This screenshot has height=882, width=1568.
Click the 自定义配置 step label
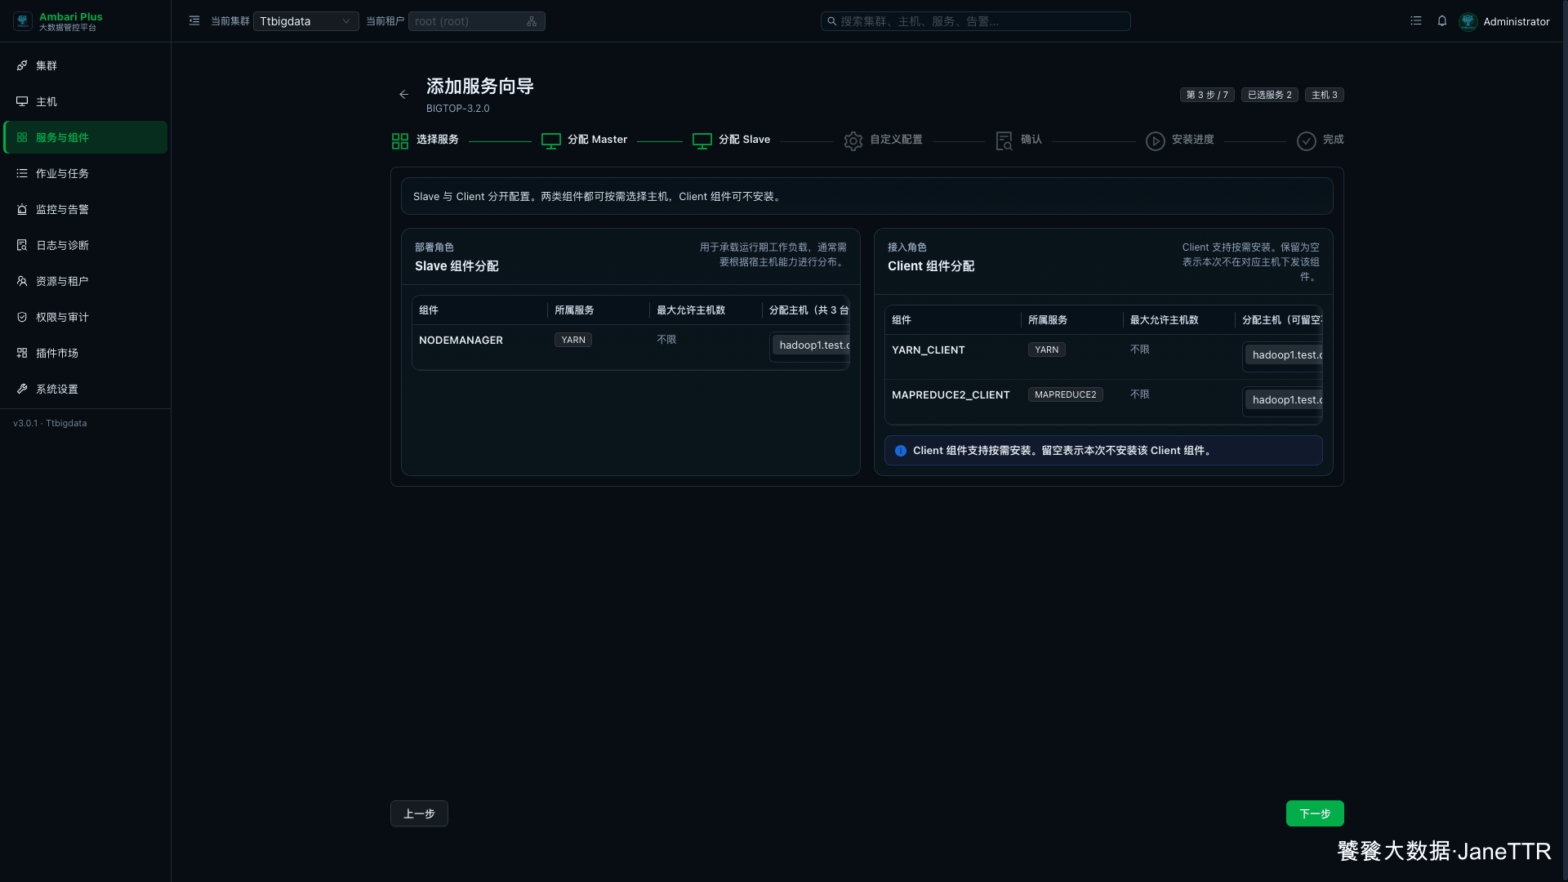click(x=896, y=140)
